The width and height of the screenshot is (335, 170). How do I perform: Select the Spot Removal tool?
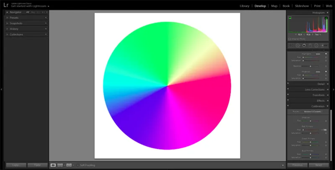pyautogui.click(x=297, y=45)
